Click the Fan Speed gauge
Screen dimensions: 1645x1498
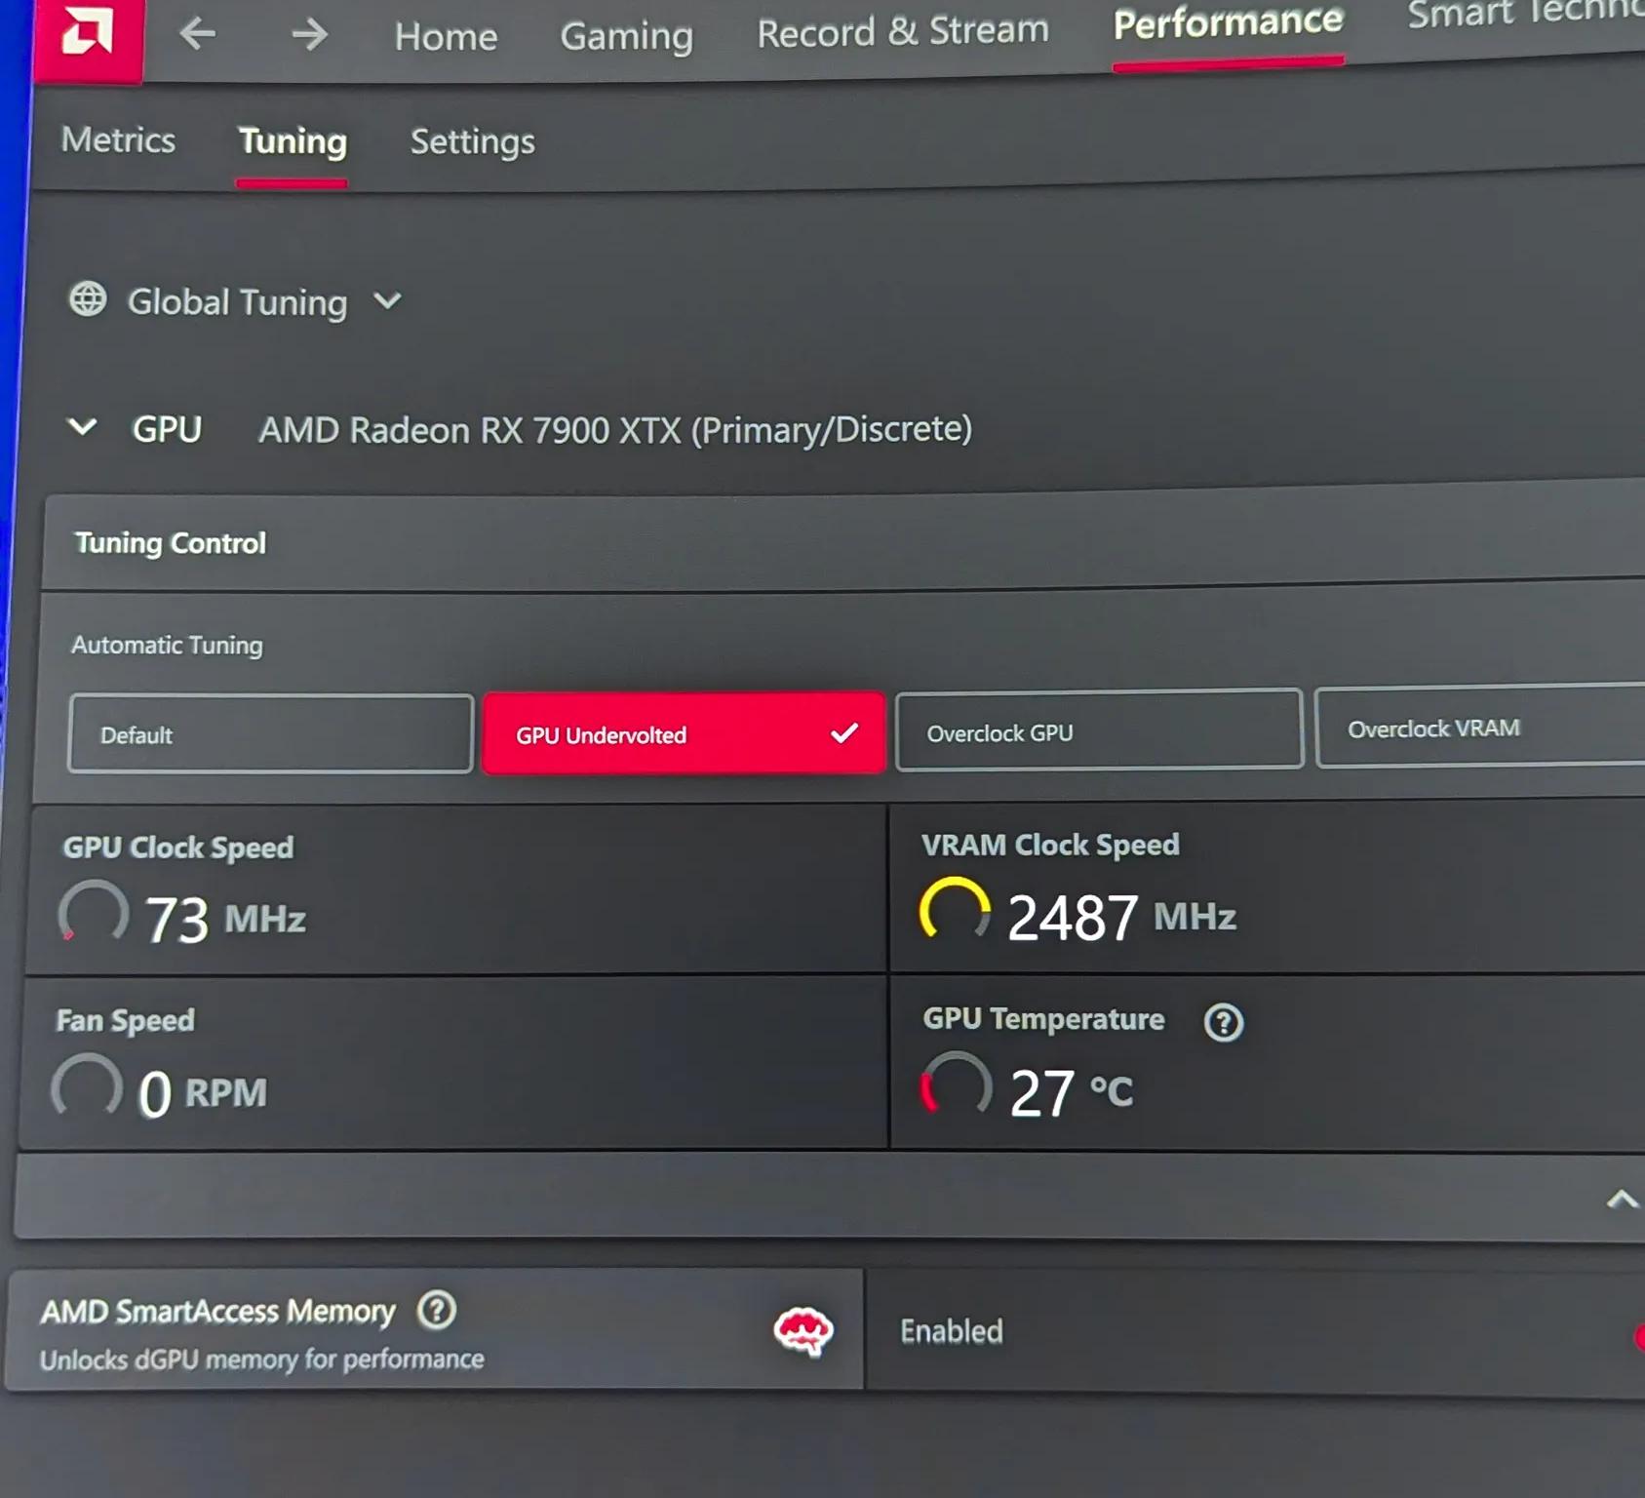click(x=87, y=1085)
